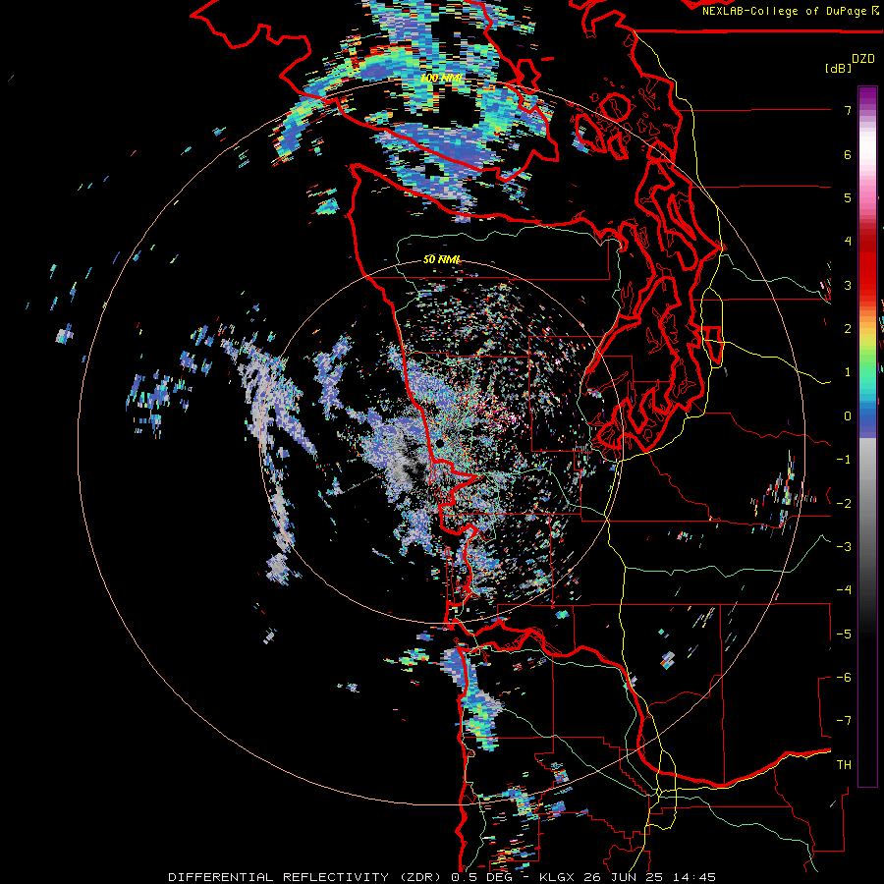This screenshot has width=884, height=884.
Task: Click the 4 value on color scale
Action: pyautogui.click(x=848, y=241)
